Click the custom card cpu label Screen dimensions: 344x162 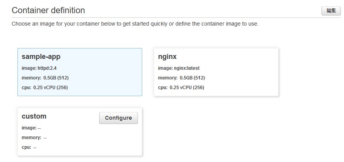[x=26, y=147]
